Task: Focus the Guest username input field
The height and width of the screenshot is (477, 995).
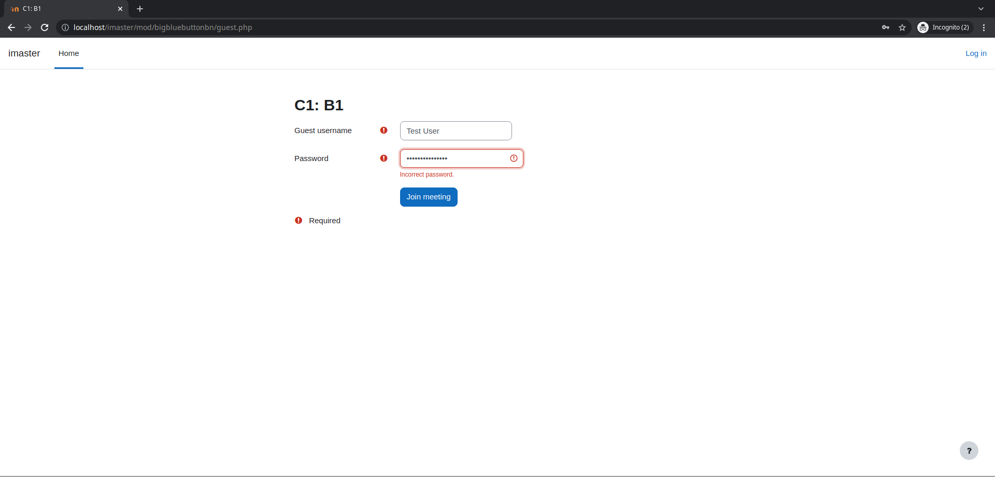Action: pos(456,131)
